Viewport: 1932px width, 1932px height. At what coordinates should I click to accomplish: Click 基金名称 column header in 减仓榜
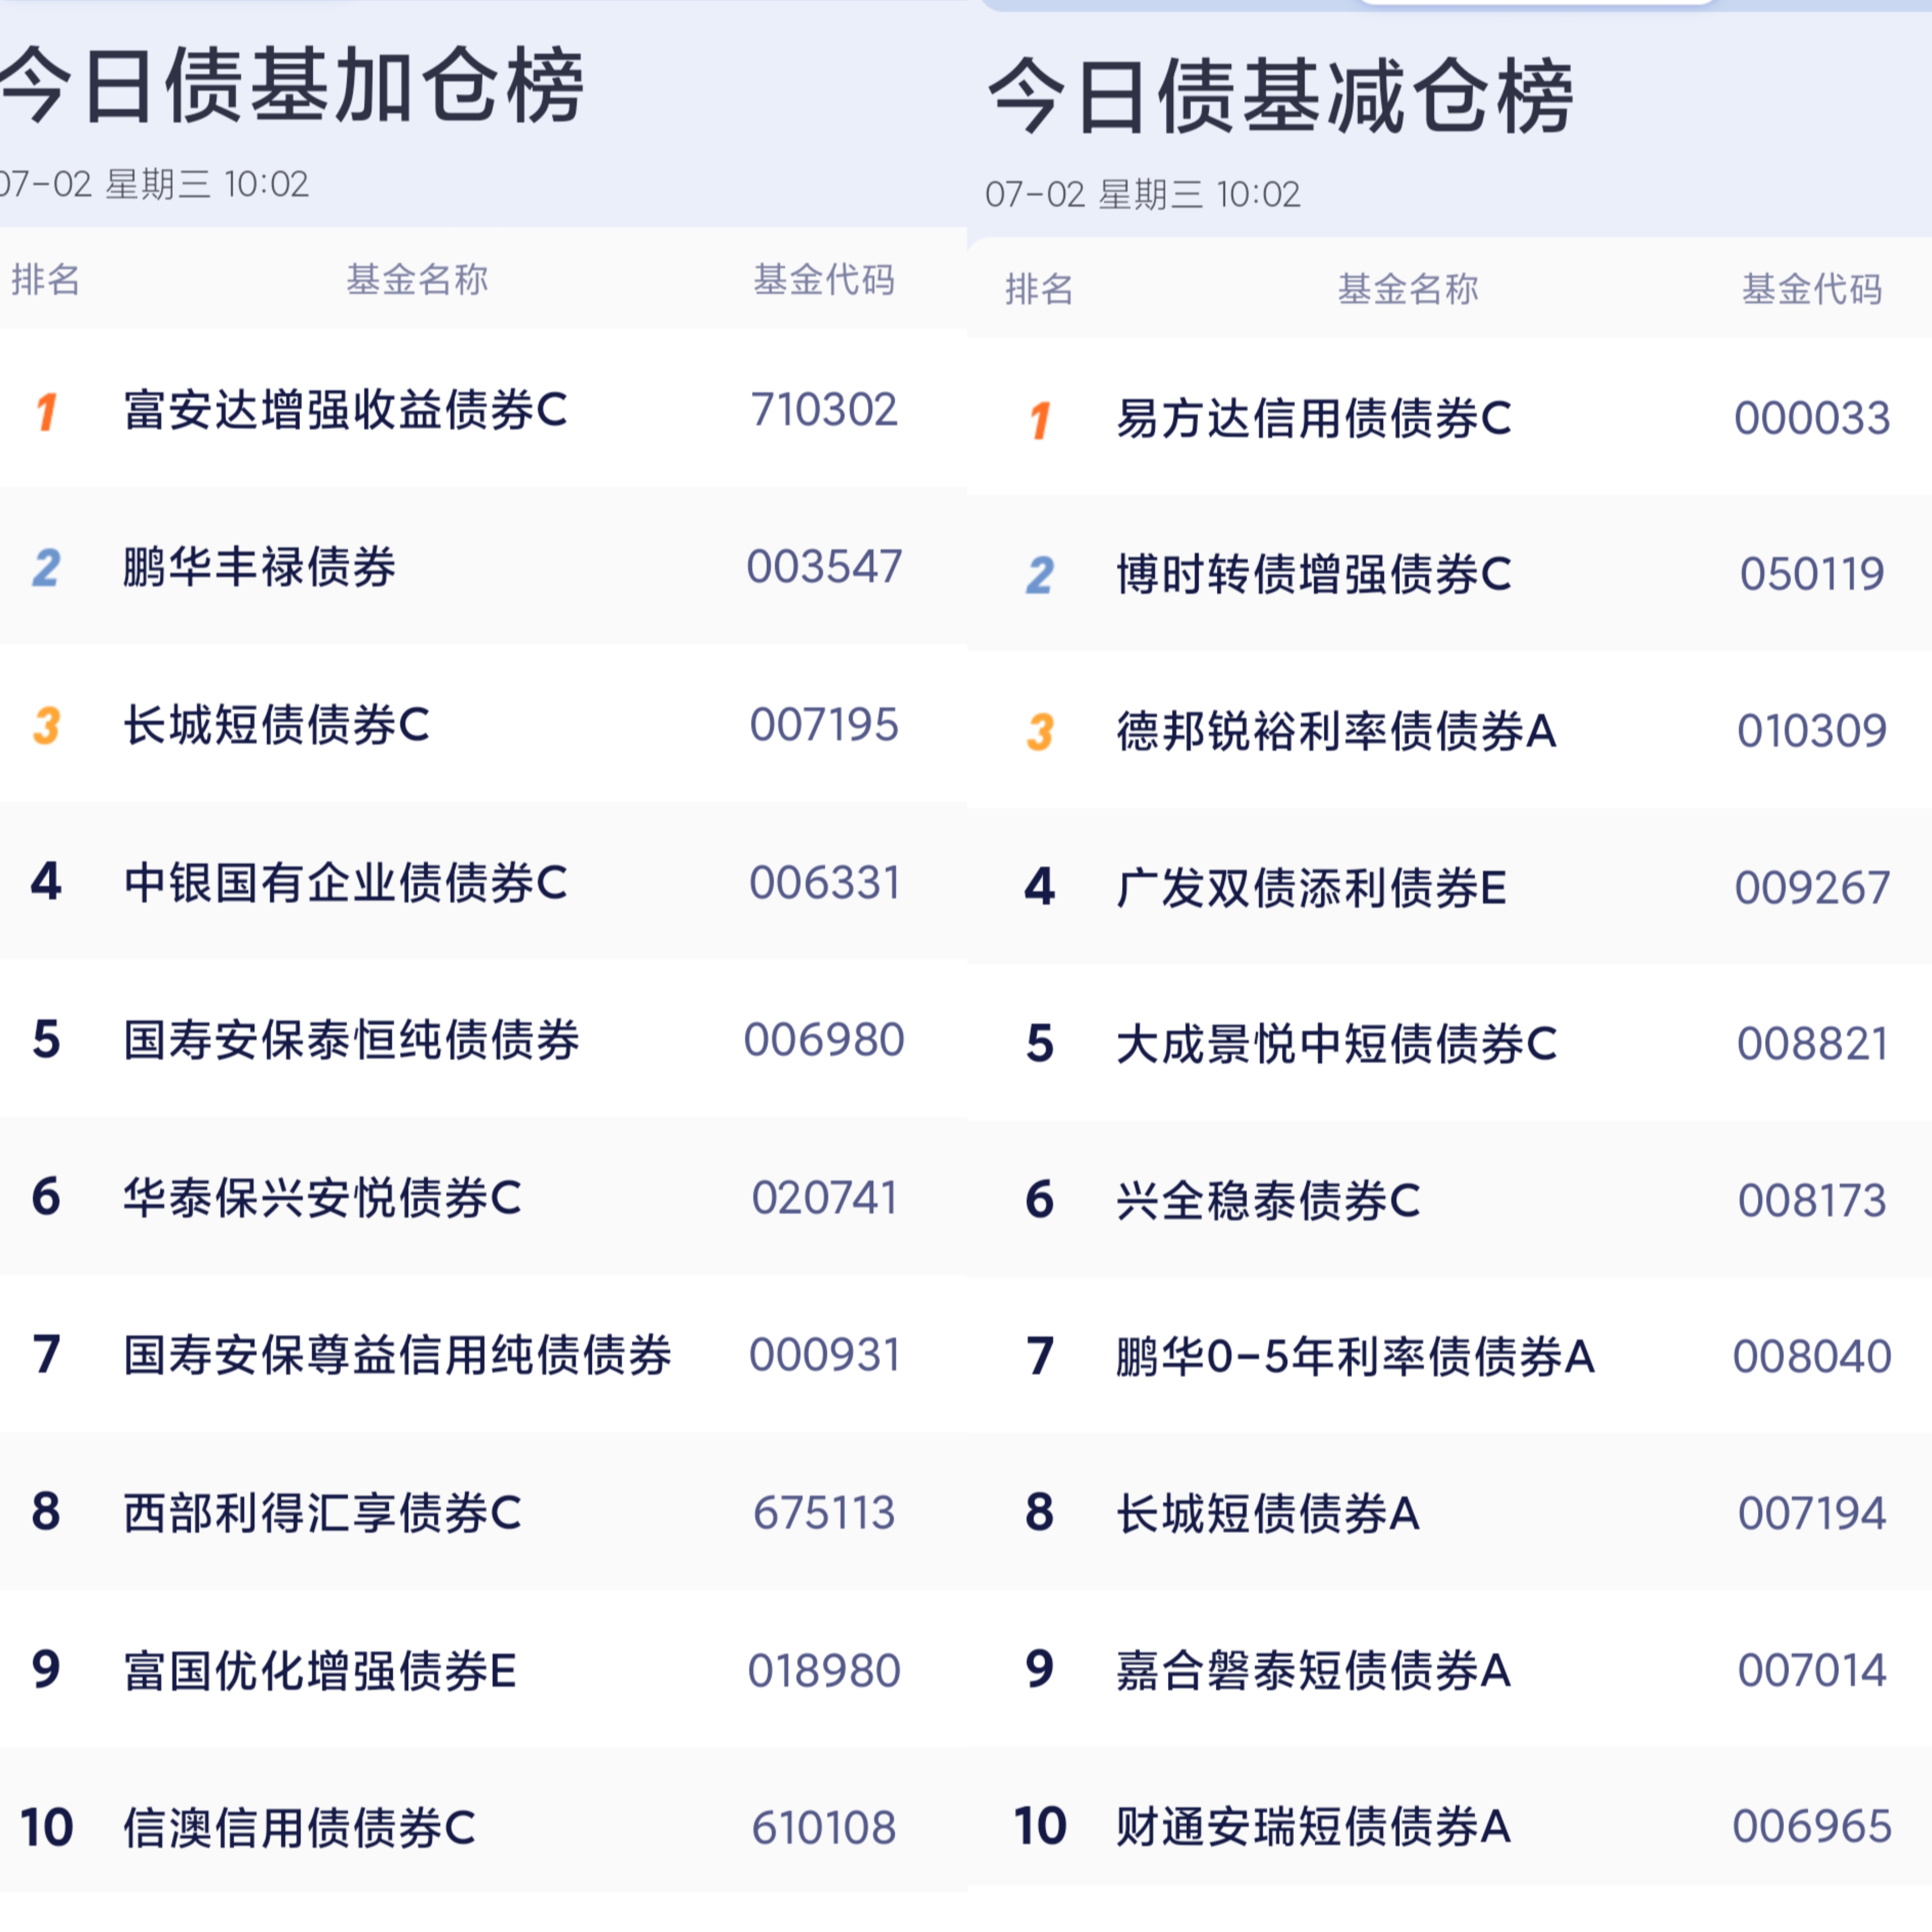click(1408, 289)
